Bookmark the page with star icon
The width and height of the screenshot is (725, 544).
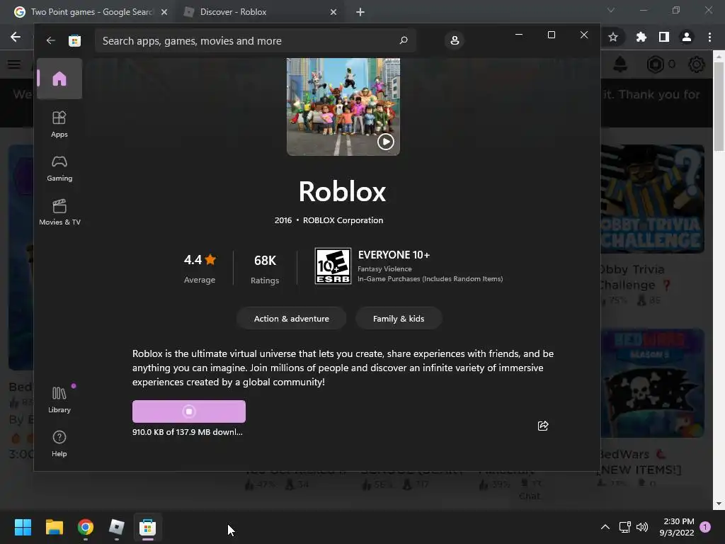click(x=613, y=37)
